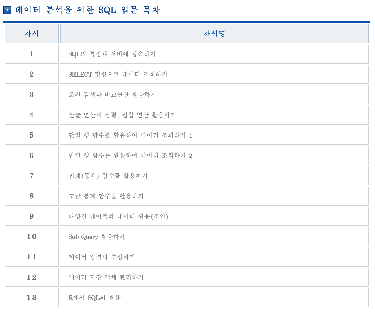
Task: Click lesson number 10 cell
Action: tap(31, 237)
